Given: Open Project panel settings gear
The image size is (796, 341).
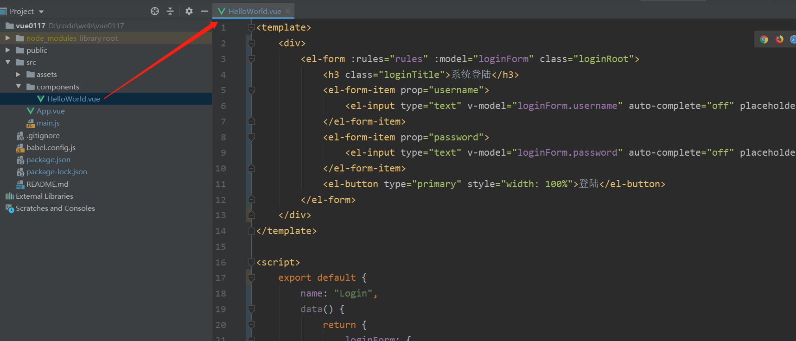Looking at the screenshot, I should click(x=189, y=11).
